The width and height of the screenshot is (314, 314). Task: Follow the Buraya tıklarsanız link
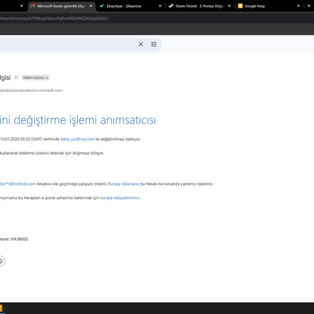[x=124, y=184]
